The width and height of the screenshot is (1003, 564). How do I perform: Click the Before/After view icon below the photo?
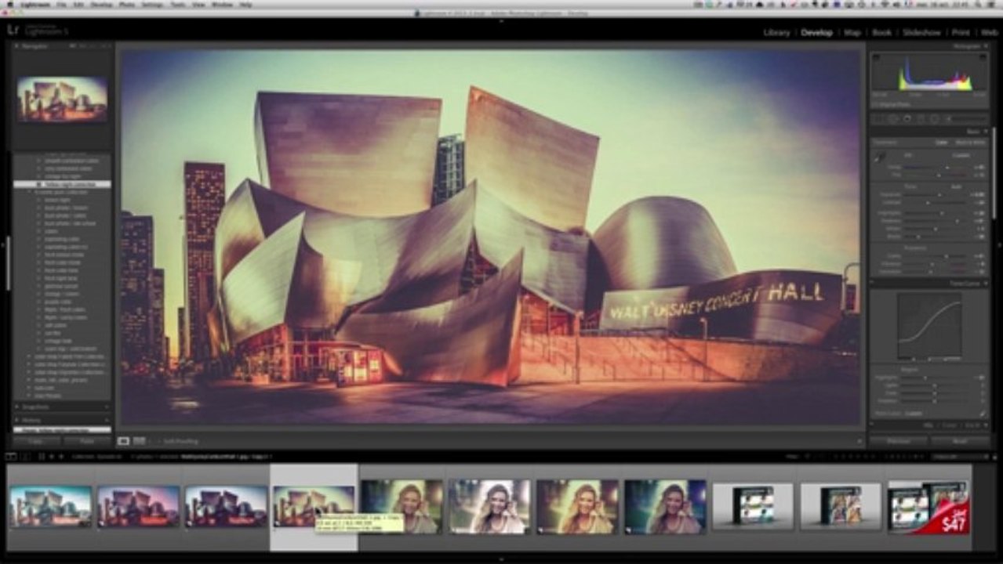(139, 441)
